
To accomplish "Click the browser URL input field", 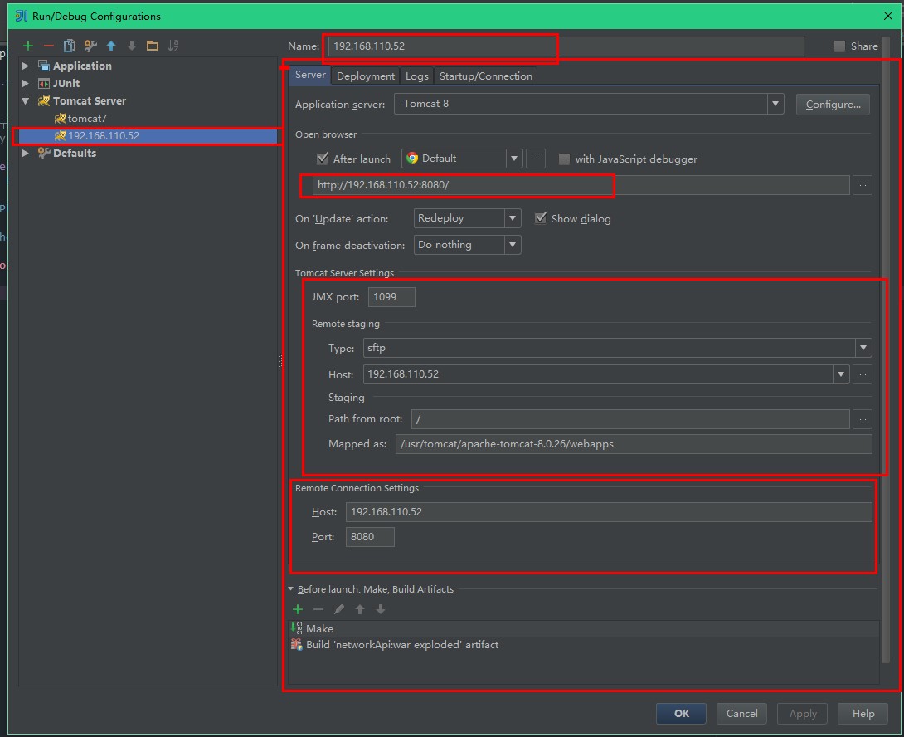I will (581, 185).
